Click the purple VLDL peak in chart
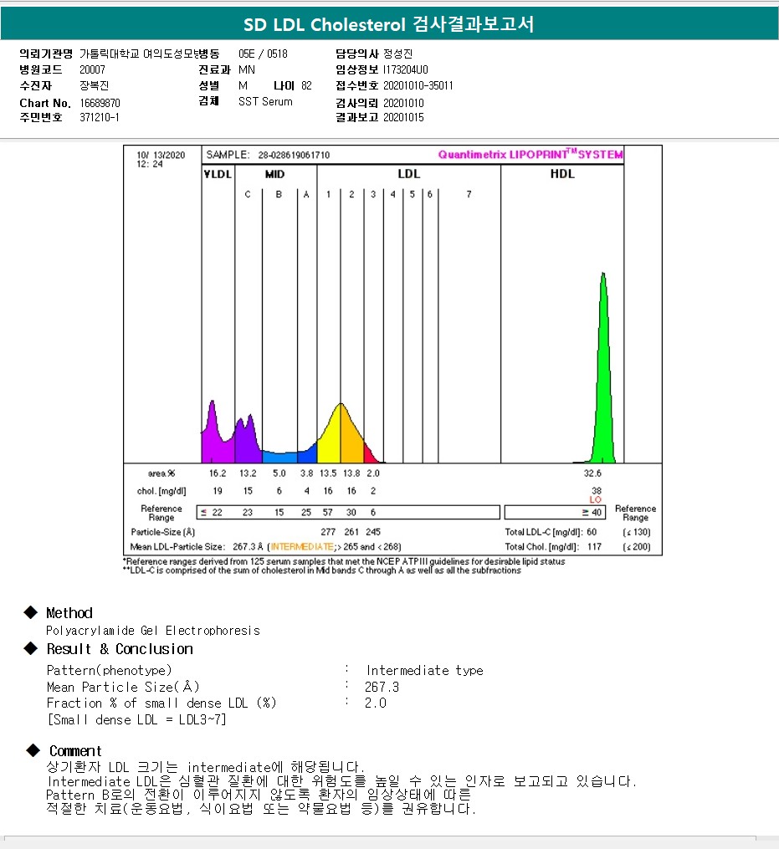 point(213,439)
